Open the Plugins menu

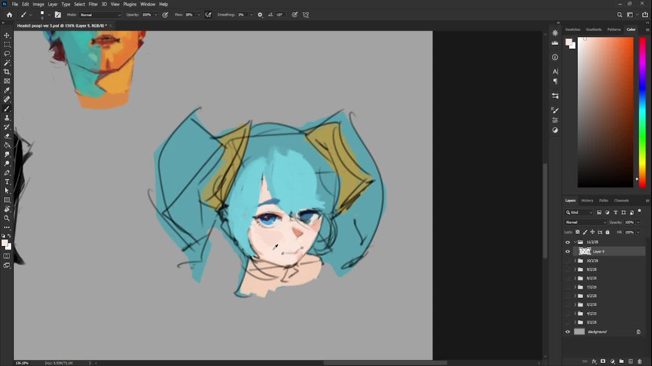130,4
